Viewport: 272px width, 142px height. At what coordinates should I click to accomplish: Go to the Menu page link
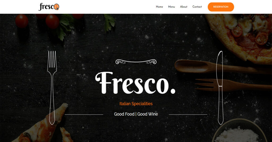[x=171, y=7]
